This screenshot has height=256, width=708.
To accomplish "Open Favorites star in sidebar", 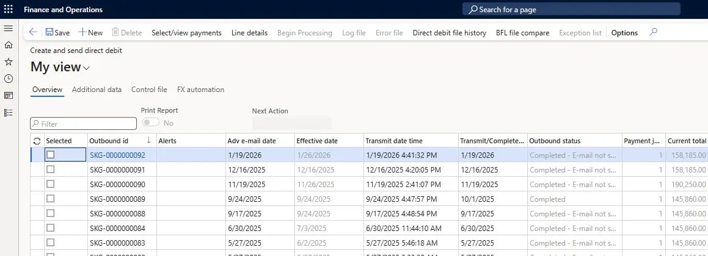I will tap(9, 62).
